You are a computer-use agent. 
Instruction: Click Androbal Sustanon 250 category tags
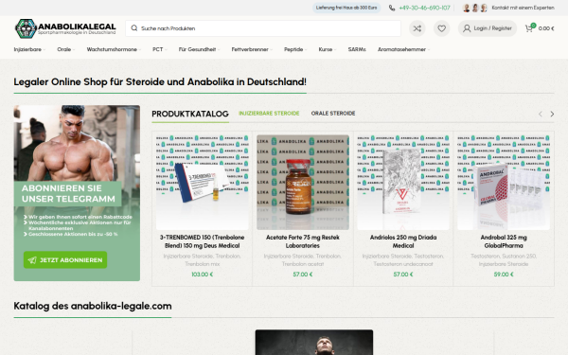tap(504, 259)
